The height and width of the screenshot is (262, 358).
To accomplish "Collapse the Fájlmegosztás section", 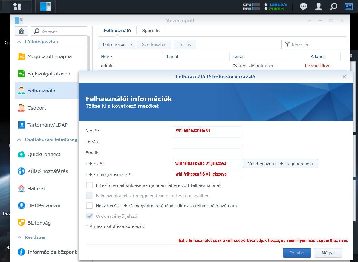I will pyautogui.click(x=19, y=42).
